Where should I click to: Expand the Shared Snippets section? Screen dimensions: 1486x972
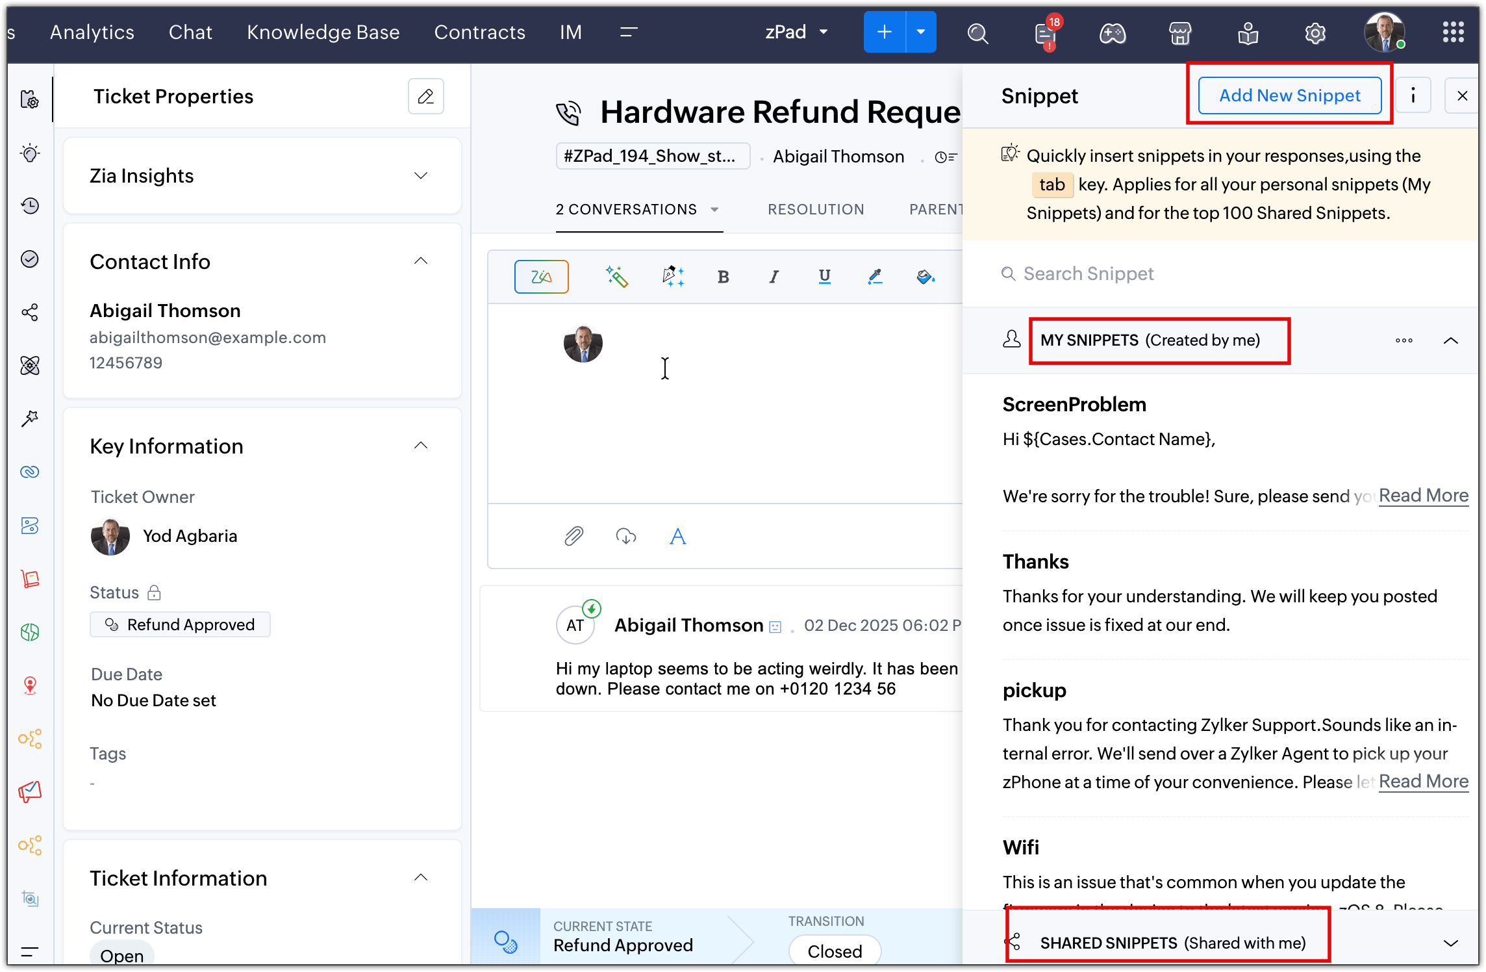1450,943
